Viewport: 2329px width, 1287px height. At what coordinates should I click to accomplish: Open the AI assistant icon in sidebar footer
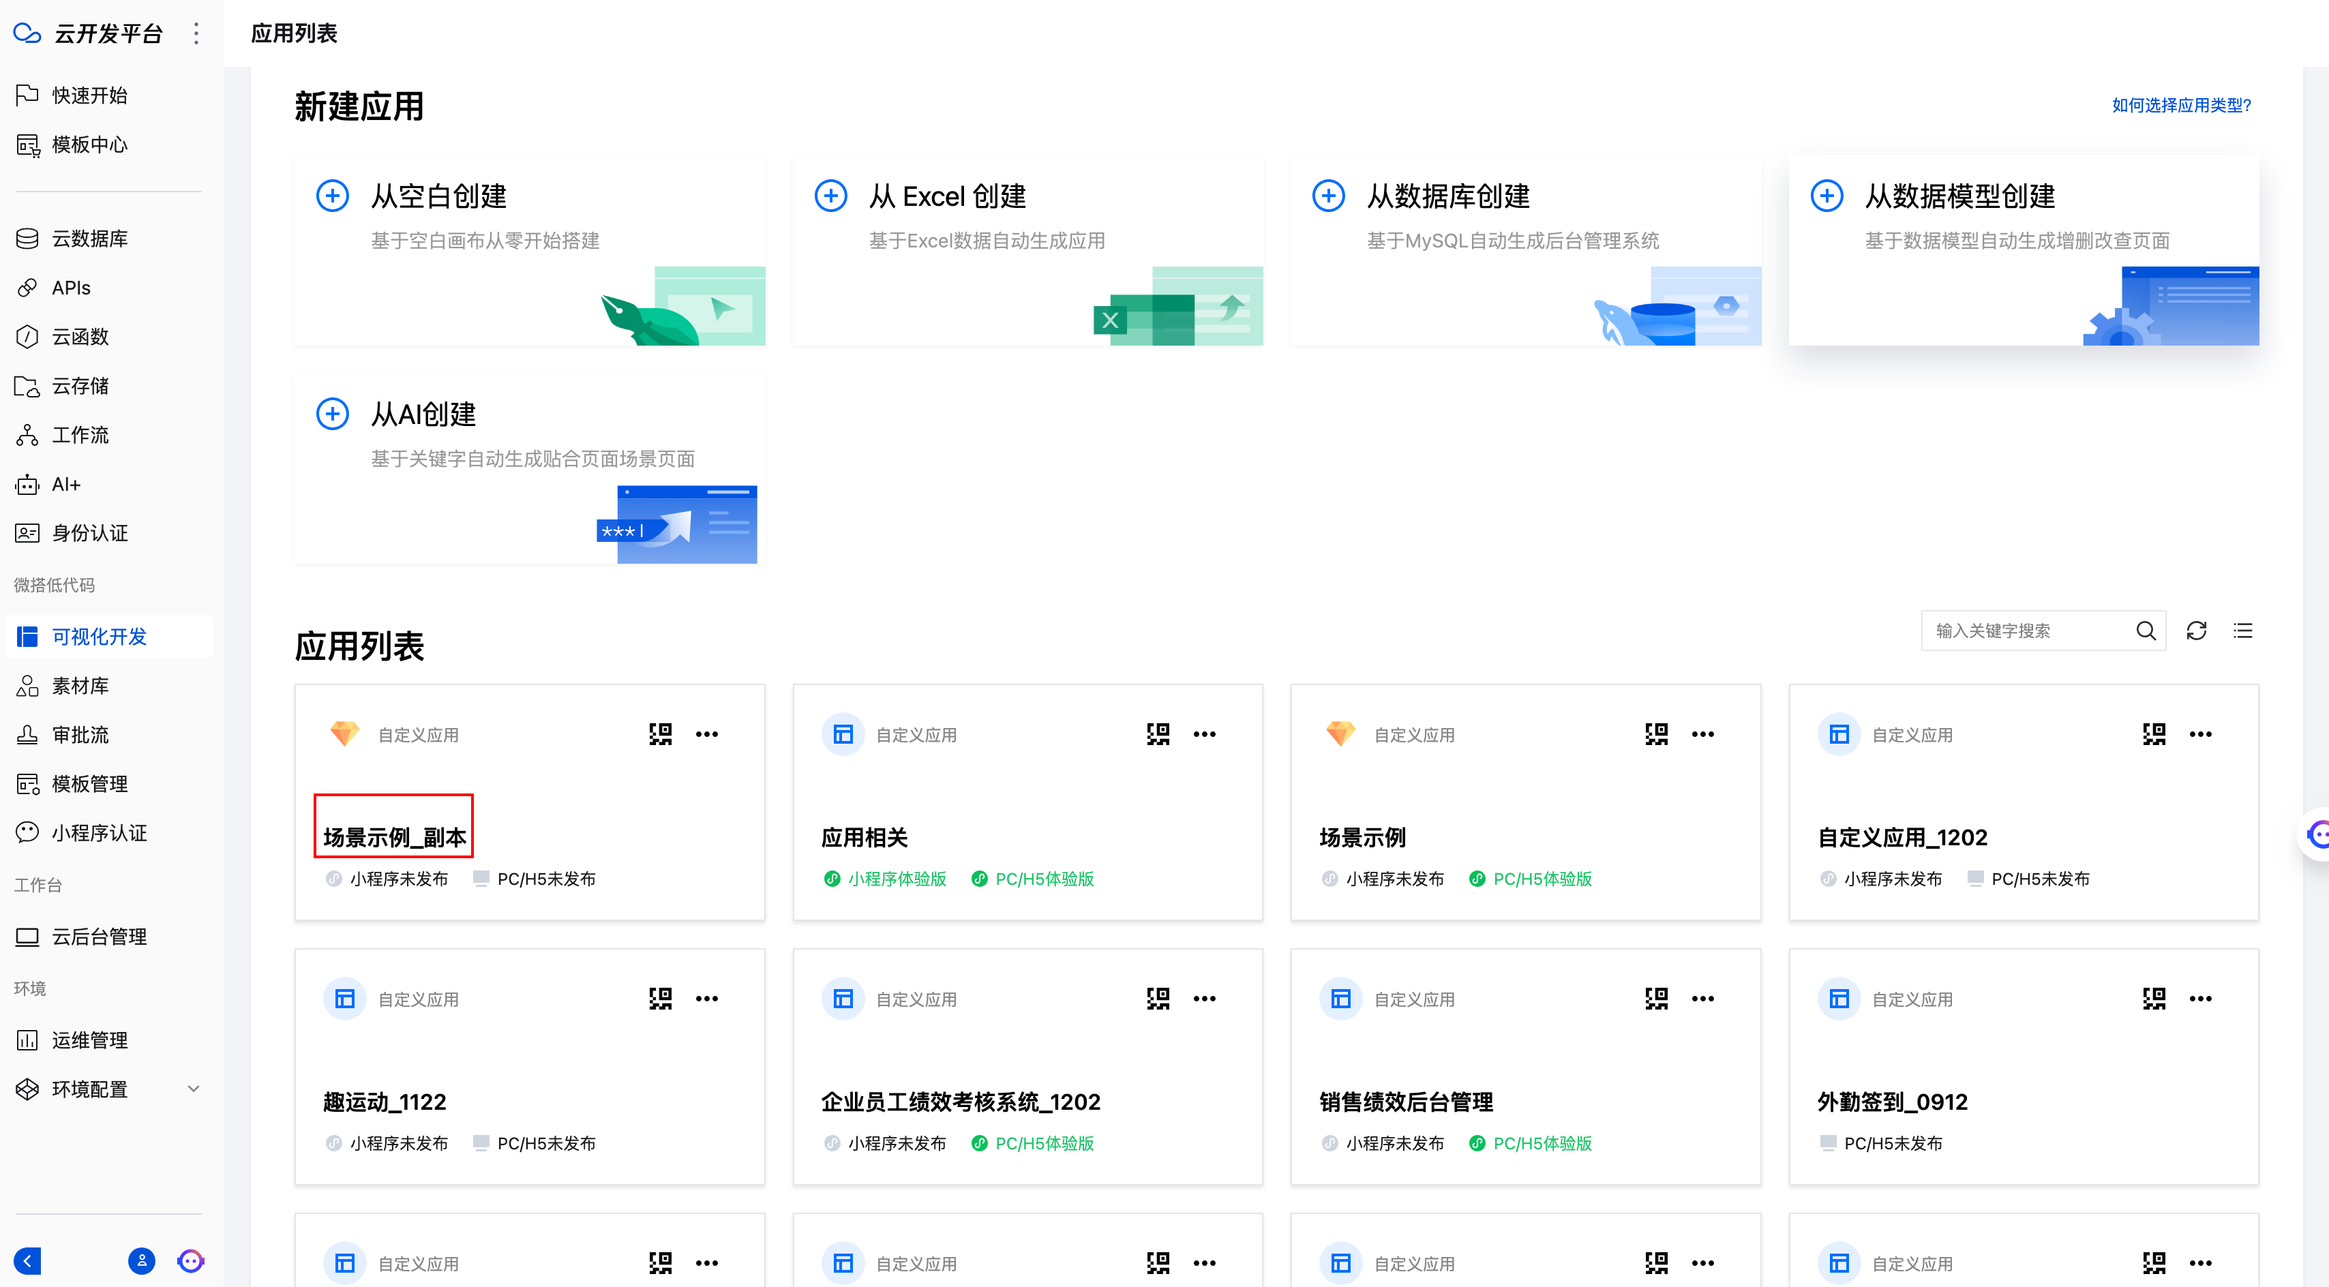190,1261
